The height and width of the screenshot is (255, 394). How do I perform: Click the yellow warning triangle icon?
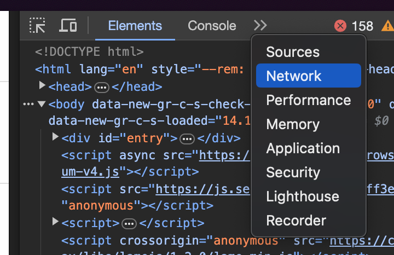[387, 26]
